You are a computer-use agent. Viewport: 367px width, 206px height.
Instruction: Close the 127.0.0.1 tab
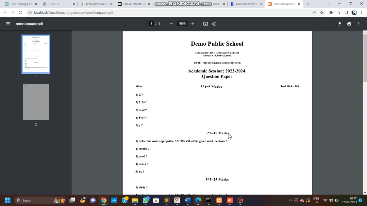coord(74,4)
